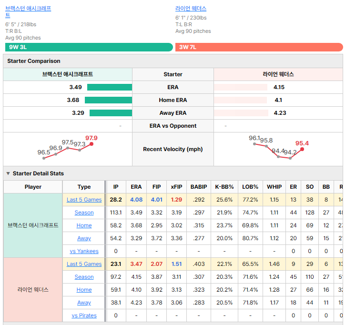
Task: Click the 95.4 velocity chart point
Action: [x=302, y=149]
